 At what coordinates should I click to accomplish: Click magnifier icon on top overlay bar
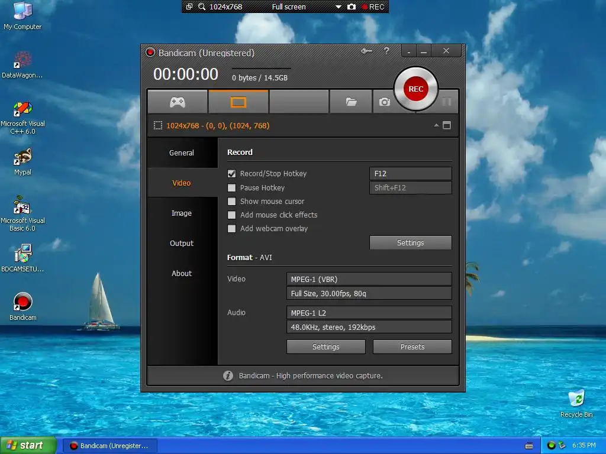click(x=201, y=7)
